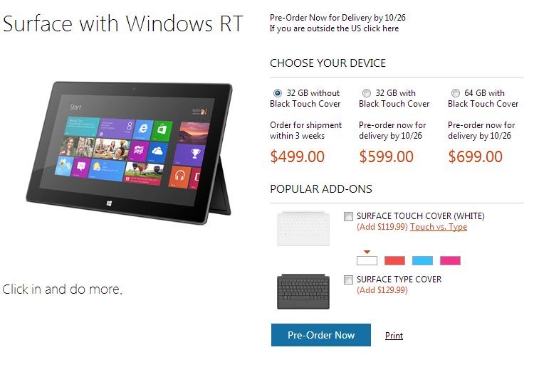Choose the white Touch Cover color swatch
This screenshot has width=534, height=367.
pyautogui.click(x=367, y=260)
